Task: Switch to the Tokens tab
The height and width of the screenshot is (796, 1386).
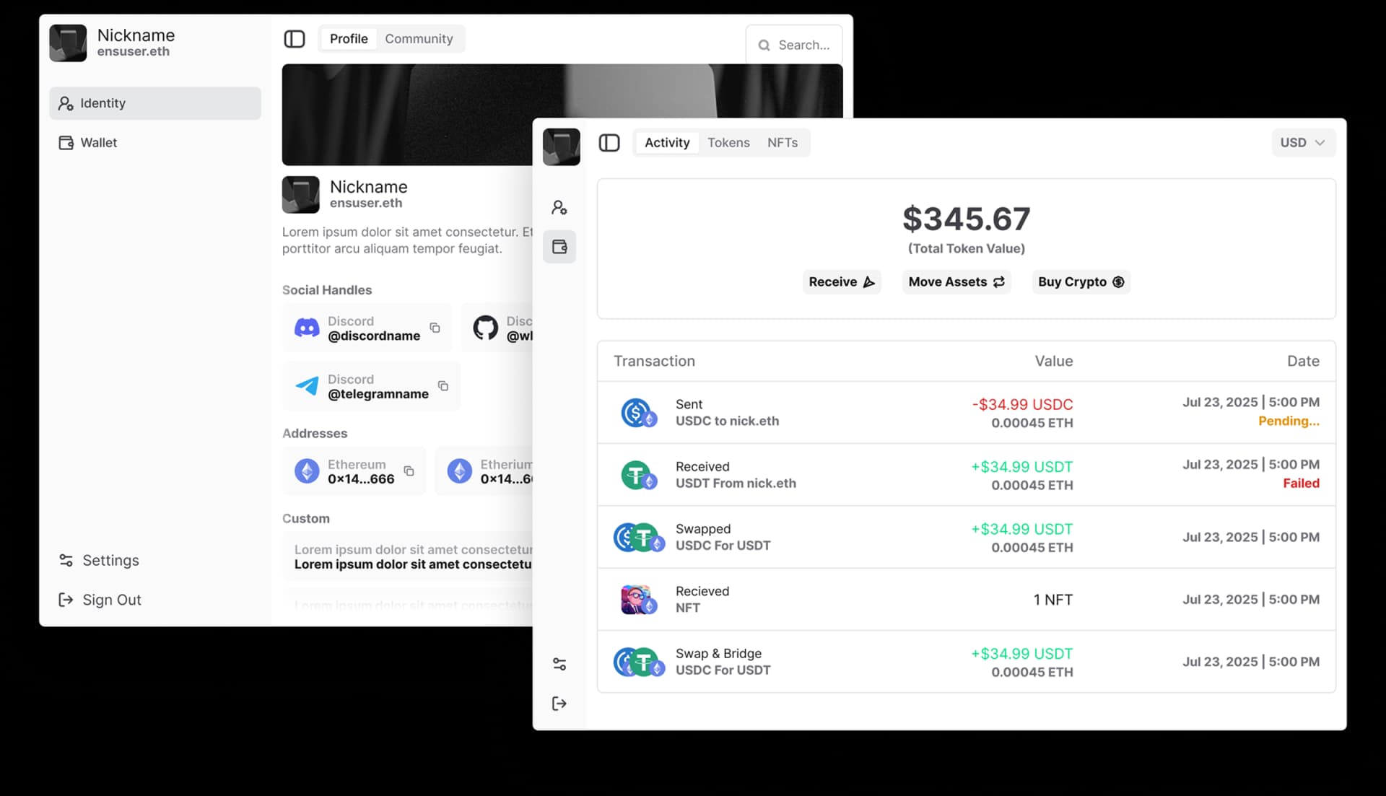Action: pyautogui.click(x=728, y=143)
